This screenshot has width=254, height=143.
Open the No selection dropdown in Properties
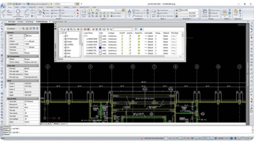(14, 29)
